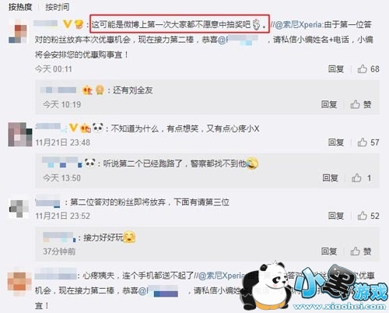Reply to the 还有刘全友 sub-comment
This screenshot has height=313, width=389.
click(x=329, y=104)
